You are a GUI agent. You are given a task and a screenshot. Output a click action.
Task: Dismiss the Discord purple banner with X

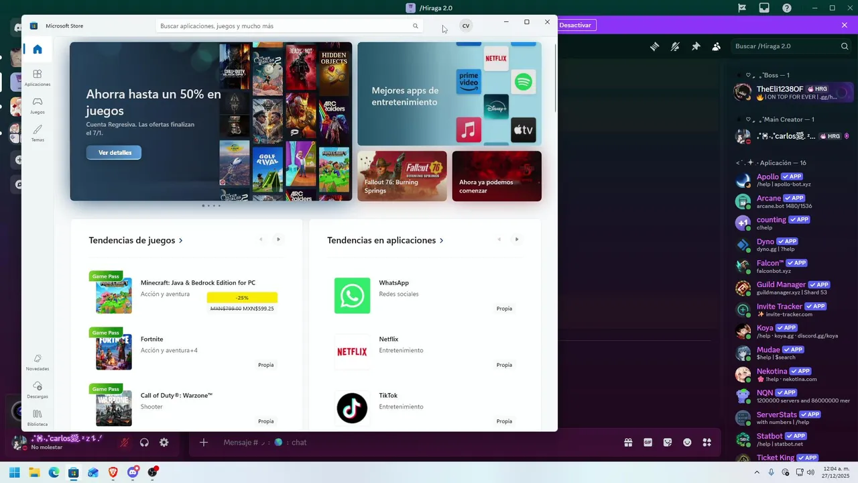(845, 25)
